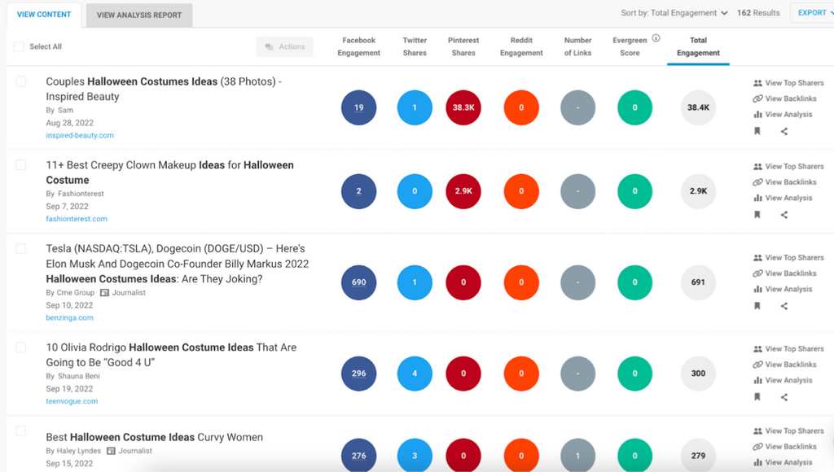The height and width of the screenshot is (472, 834).
Task: Tick checkbox for Couples Halloween Costumes article
Action: (x=21, y=81)
